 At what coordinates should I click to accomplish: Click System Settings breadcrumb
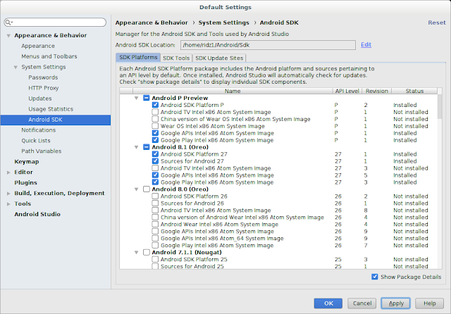[x=224, y=23]
